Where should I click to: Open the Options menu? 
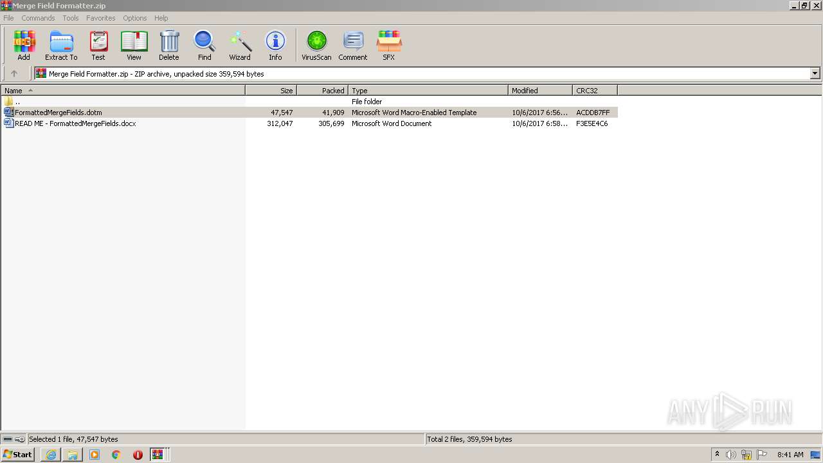tap(135, 18)
